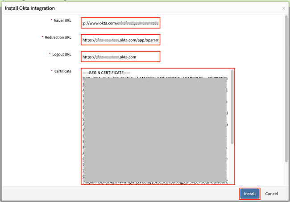Select the Logout URL input field
Viewport: 290px width, 202px height.
coord(120,57)
